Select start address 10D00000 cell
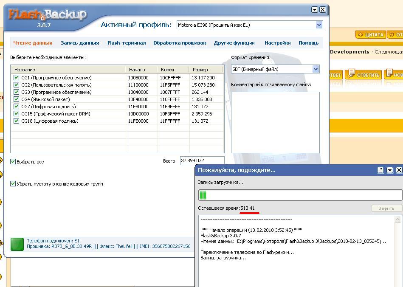Screen dimensions: 403x287 [138, 113]
